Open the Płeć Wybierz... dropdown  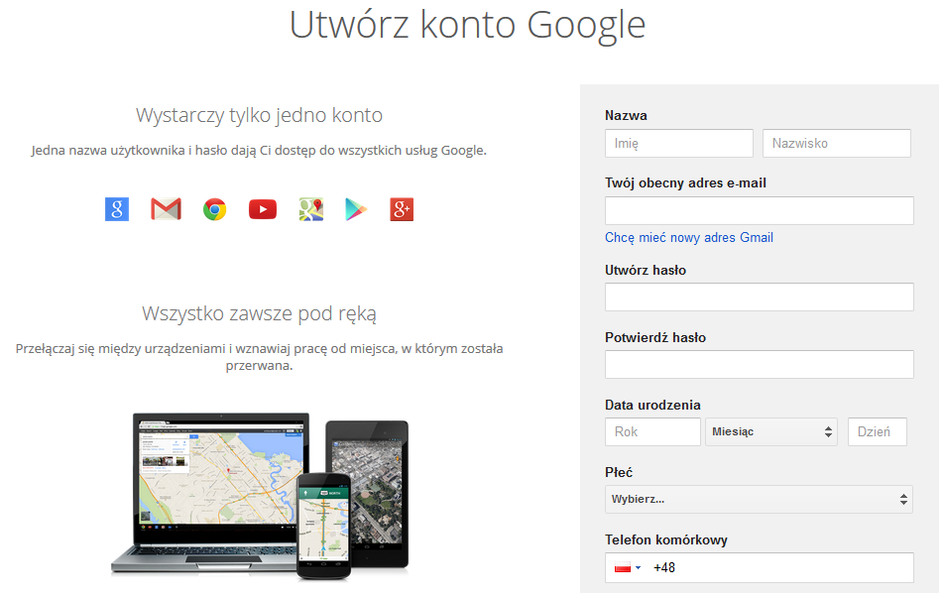click(x=759, y=499)
